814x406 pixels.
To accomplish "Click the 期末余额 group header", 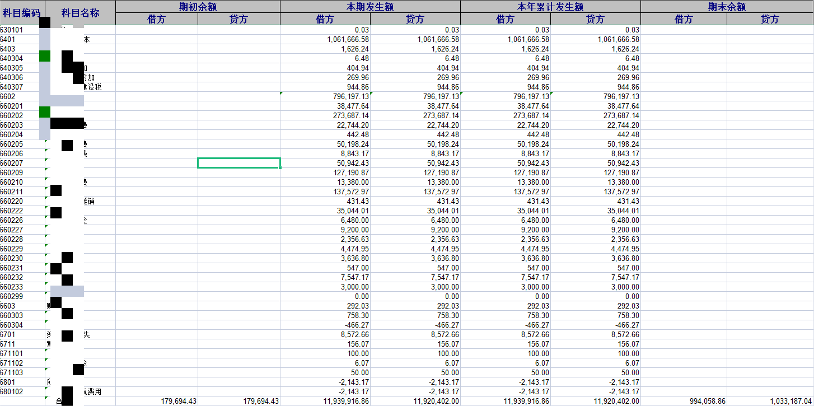I will (727, 7).
